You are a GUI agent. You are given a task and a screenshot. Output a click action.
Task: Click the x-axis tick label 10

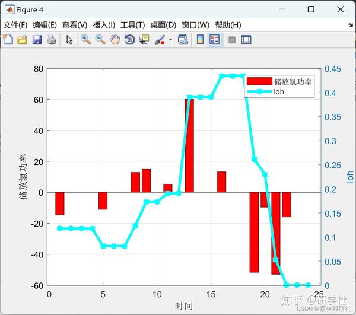157,294
